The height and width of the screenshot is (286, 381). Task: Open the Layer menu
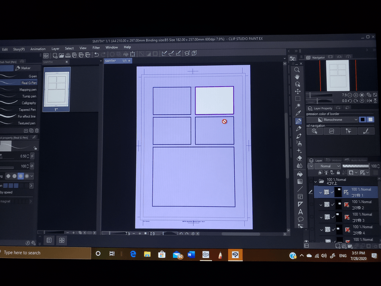pyautogui.click(x=56, y=48)
